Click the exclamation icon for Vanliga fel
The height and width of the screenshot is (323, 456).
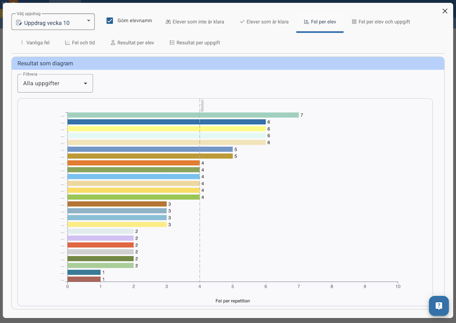click(22, 43)
